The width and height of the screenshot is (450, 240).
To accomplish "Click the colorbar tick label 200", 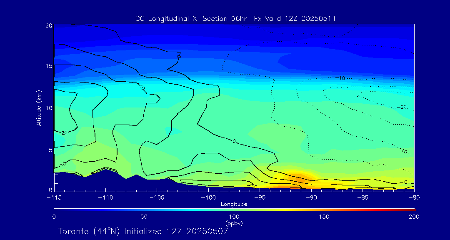I will pos(414,217).
